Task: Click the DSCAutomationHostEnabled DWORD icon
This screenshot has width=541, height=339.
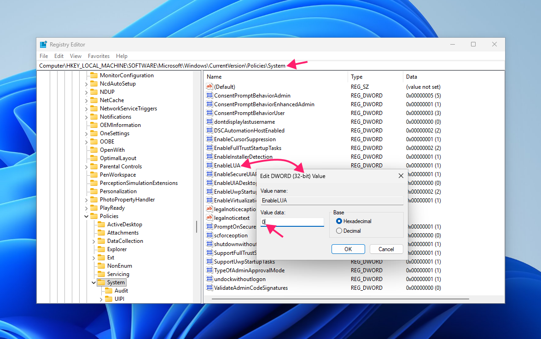Action: pos(209,130)
